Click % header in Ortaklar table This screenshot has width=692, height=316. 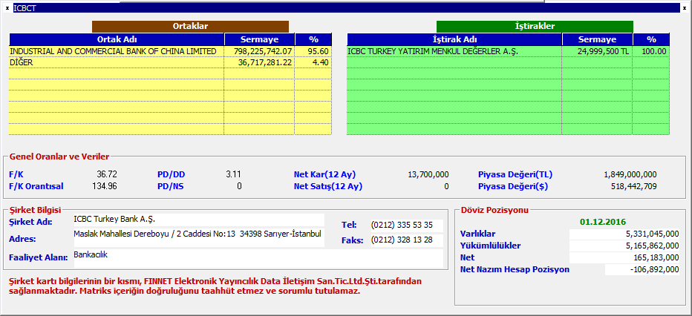pos(313,39)
